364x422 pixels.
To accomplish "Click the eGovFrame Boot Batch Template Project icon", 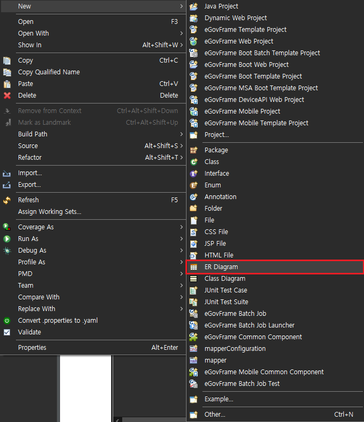I will [x=193, y=53].
